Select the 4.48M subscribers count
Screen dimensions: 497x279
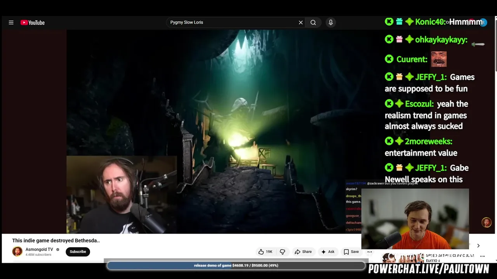(38, 255)
